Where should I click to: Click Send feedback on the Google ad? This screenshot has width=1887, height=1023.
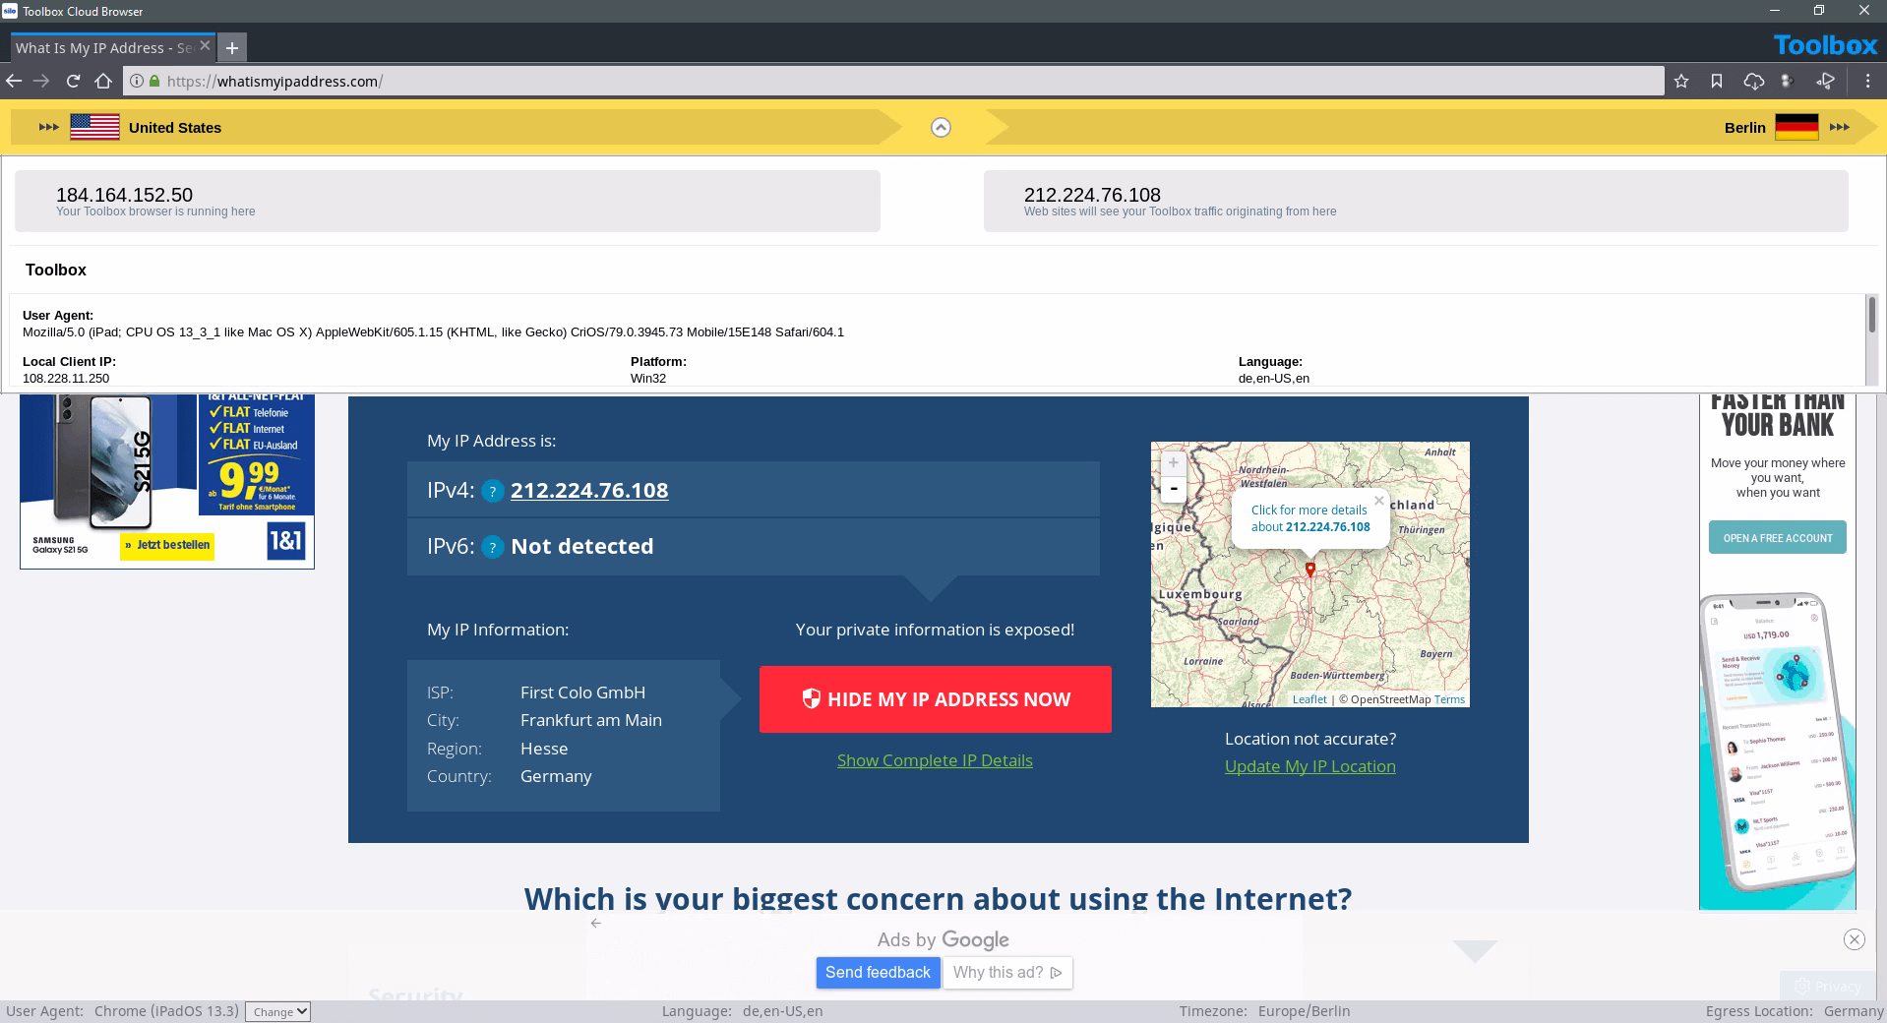[x=878, y=973]
